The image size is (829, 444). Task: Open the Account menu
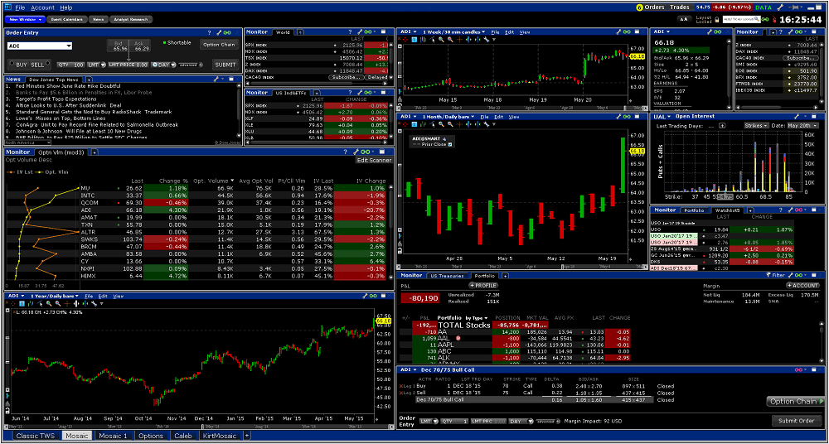[42, 7]
